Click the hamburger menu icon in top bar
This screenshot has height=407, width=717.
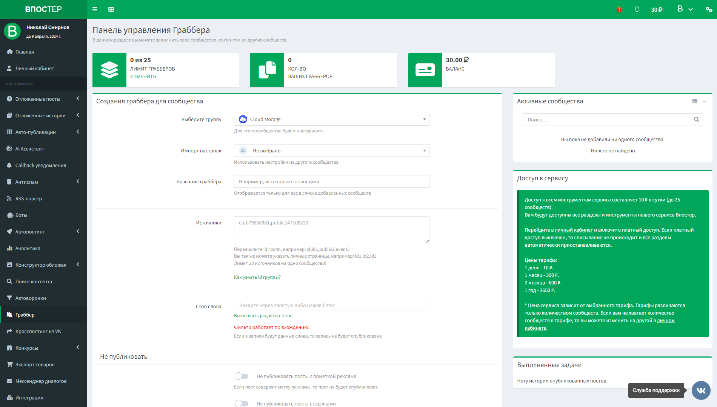click(x=95, y=9)
